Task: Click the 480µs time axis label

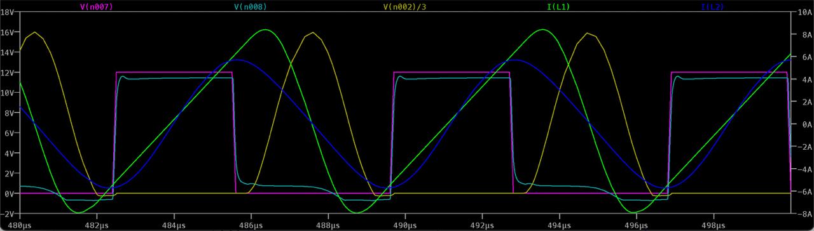Action: pos(19,225)
